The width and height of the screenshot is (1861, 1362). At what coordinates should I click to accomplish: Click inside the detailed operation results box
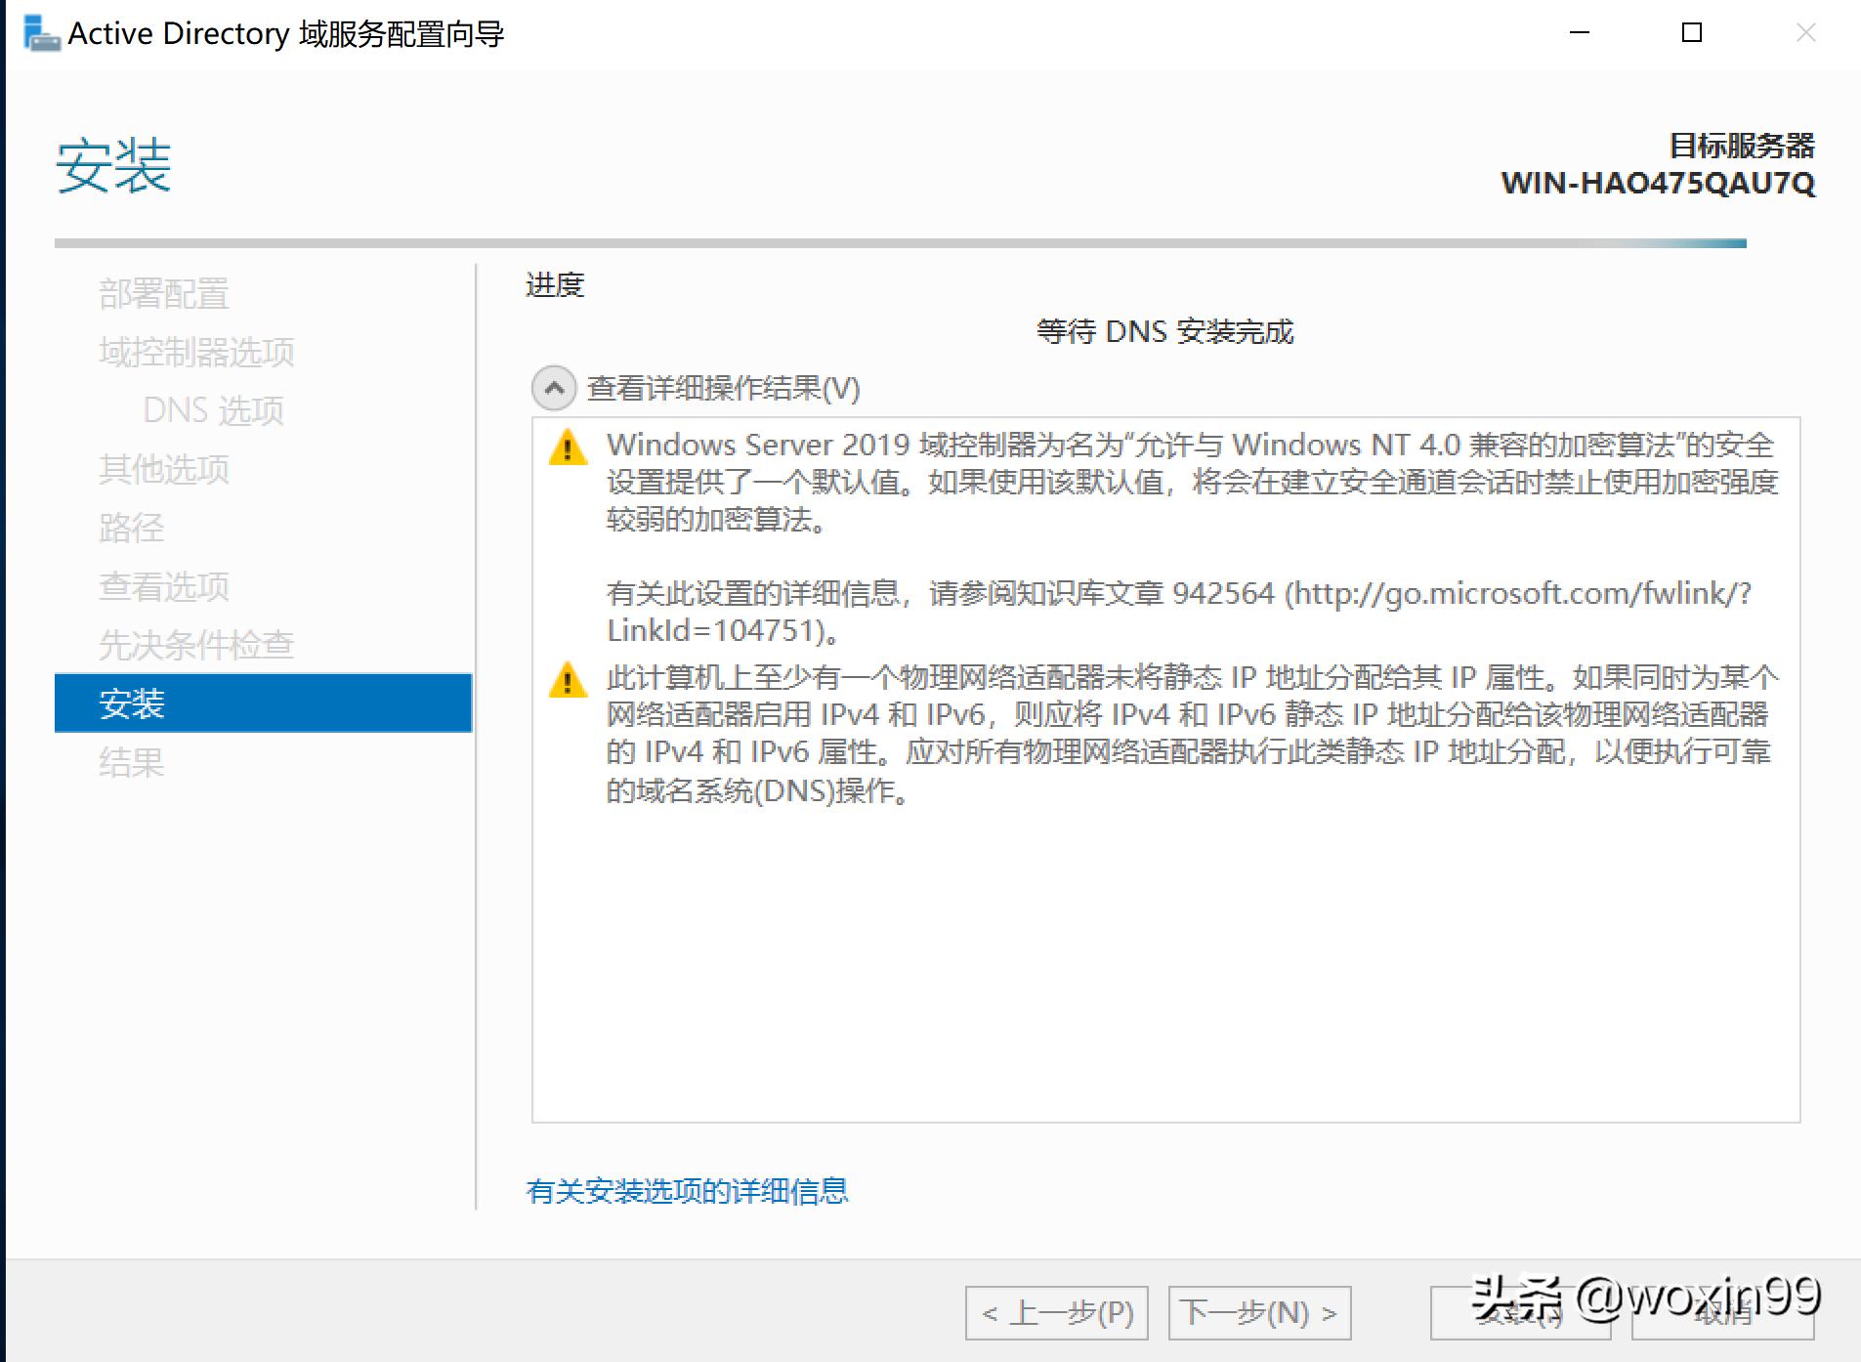(x=1163, y=977)
